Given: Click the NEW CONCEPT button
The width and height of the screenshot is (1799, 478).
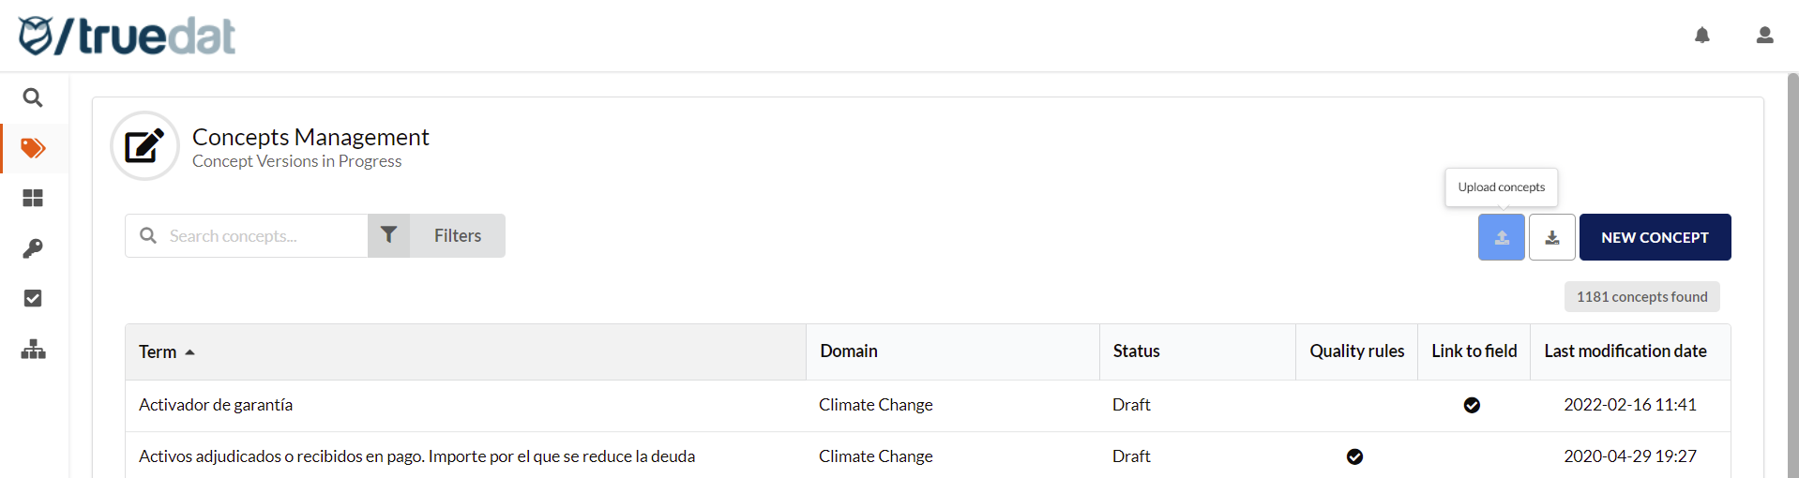Looking at the screenshot, I should click(x=1655, y=237).
